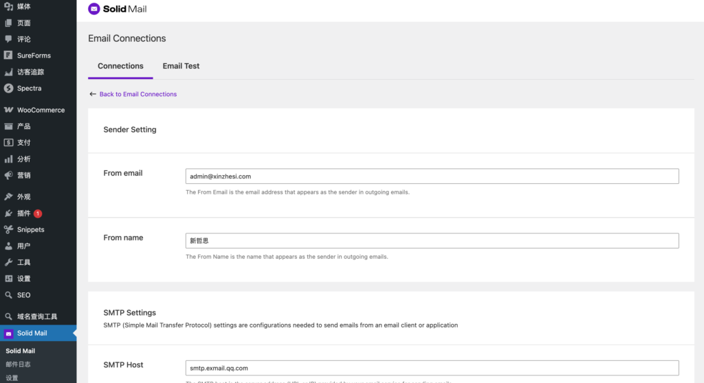Image resolution: width=704 pixels, height=383 pixels.
Task: Open Back to Email Connections link
Action: coord(138,94)
